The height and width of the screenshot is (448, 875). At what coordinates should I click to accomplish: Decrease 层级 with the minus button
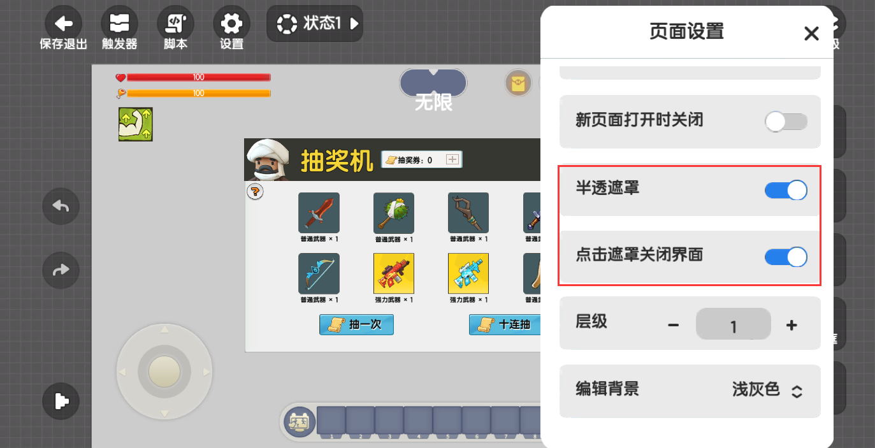point(673,325)
